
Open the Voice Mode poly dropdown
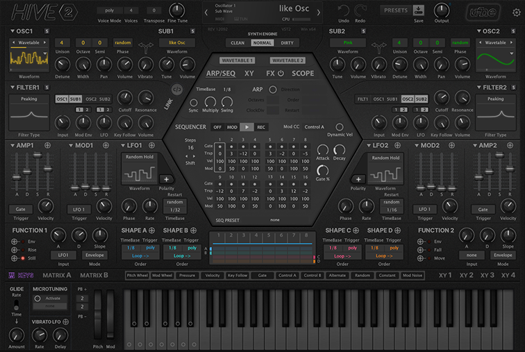[110, 10]
